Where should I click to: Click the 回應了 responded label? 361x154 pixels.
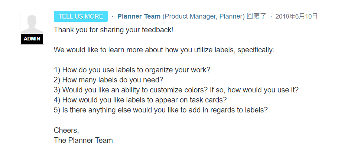coord(257,16)
